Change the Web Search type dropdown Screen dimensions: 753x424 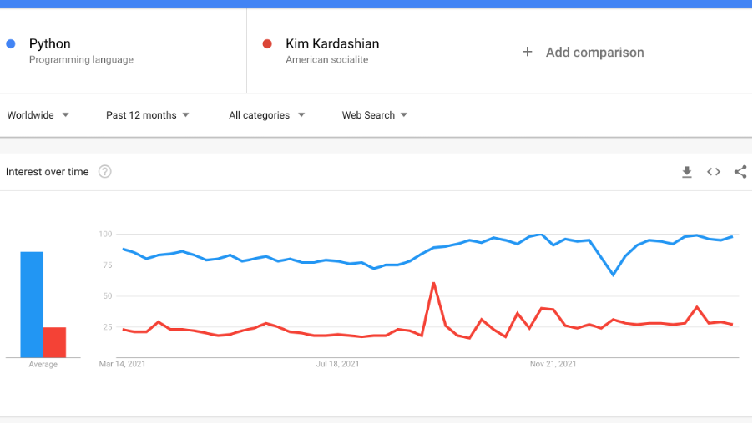click(374, 115)
